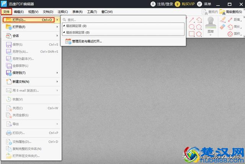Choose 打开所在文件夹(F)... menu entry

click(x=31, y=156)
